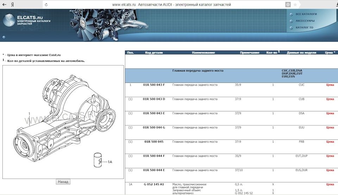Click the bullet icon next to ВСЕ КАТАЛОГИ
Image resolution: width=338 pixels, height=195 pixels.
coord(291,14)
